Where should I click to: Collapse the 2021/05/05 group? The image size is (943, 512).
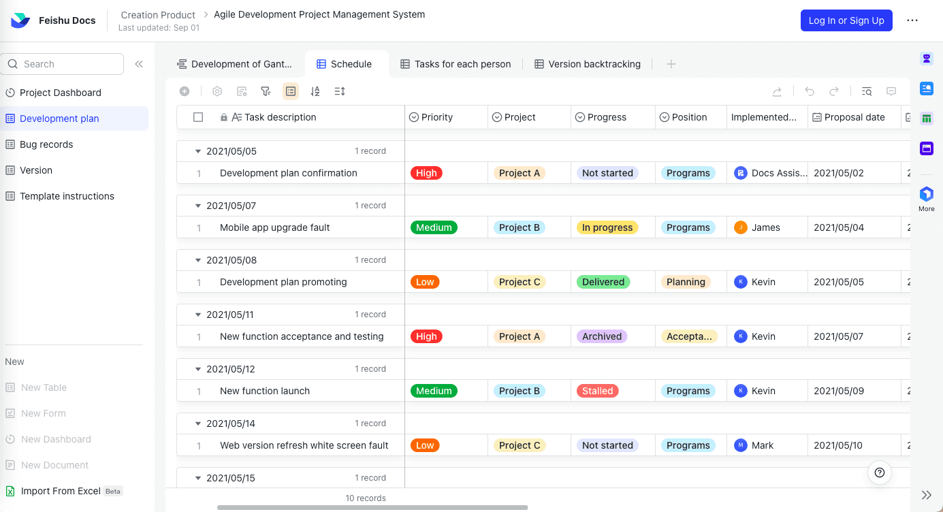[198, 151]
